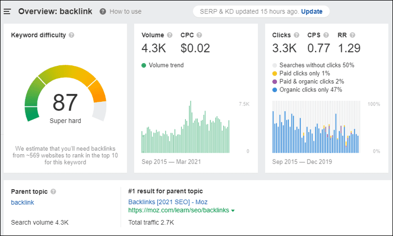Click help icon beside Volume

[x=170, y=35]
